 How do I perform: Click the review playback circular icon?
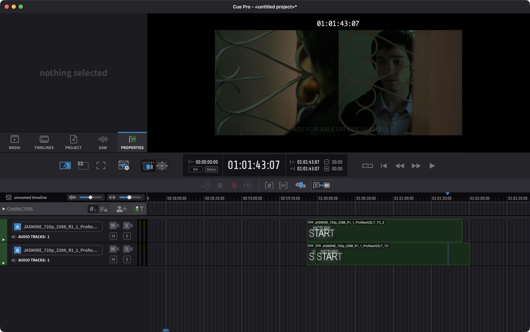click(248, 186)
